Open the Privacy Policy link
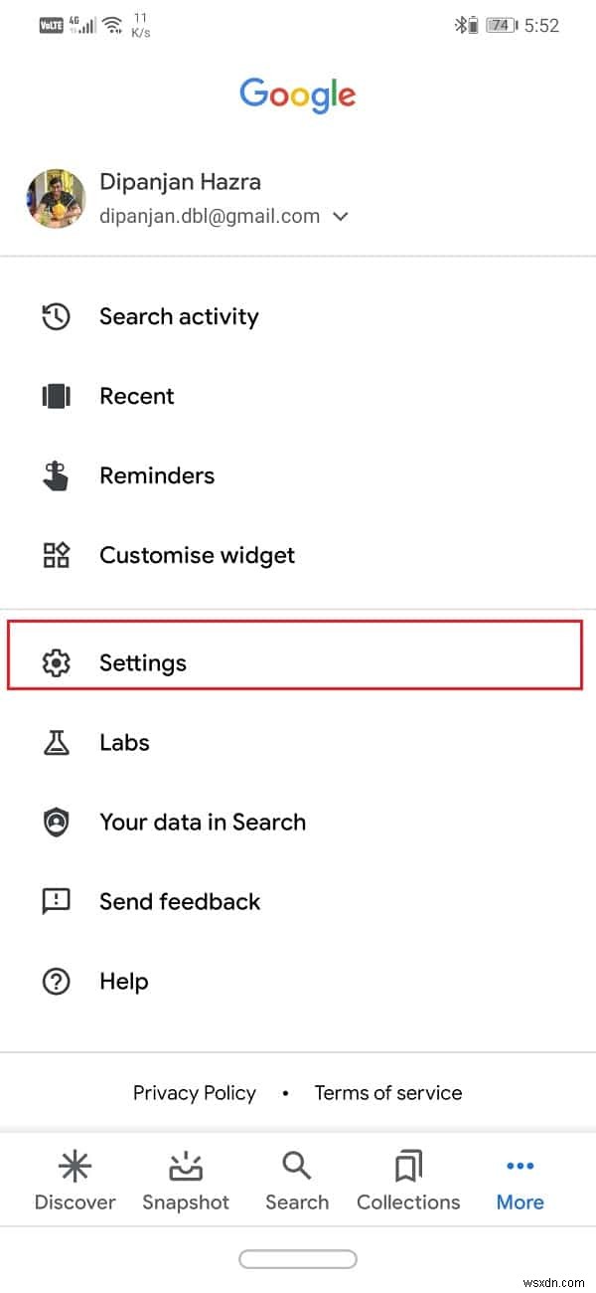 [195, 1093]
